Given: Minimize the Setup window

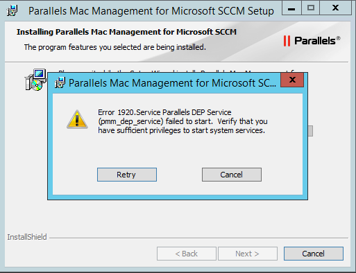Looking at the screenshot, I should pyautogui.click(x=291, y=8).
